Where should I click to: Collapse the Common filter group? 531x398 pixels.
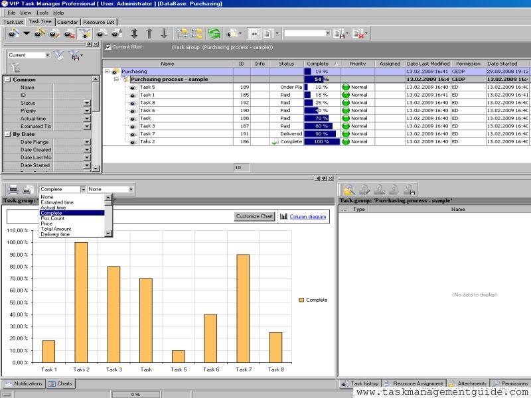point(7,80)
